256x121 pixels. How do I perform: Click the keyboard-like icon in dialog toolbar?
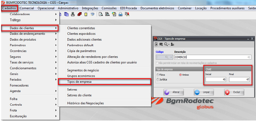click(x=161, y=44)
